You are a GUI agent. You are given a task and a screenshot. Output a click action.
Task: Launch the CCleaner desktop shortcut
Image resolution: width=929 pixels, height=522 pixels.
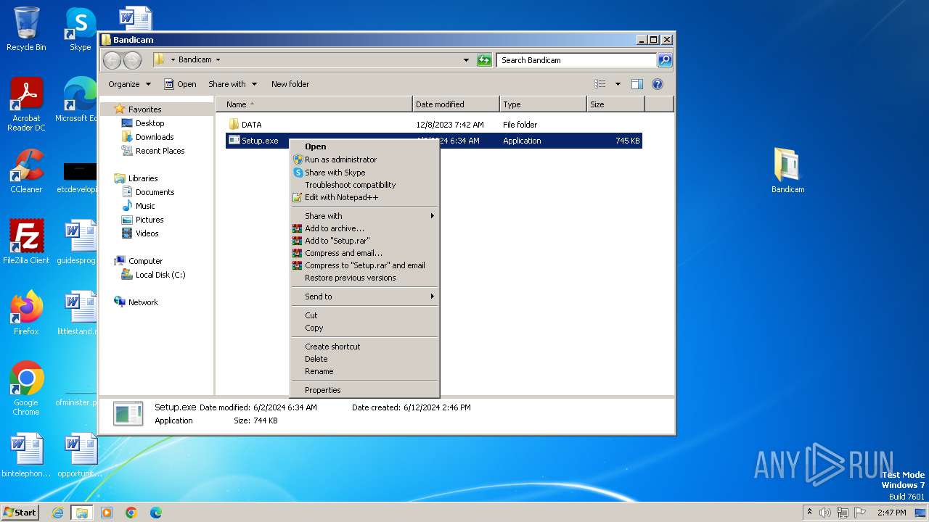pyautogui.click(x=26, y=171)
